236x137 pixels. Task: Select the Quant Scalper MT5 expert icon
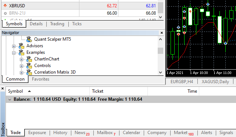(29, 39)
